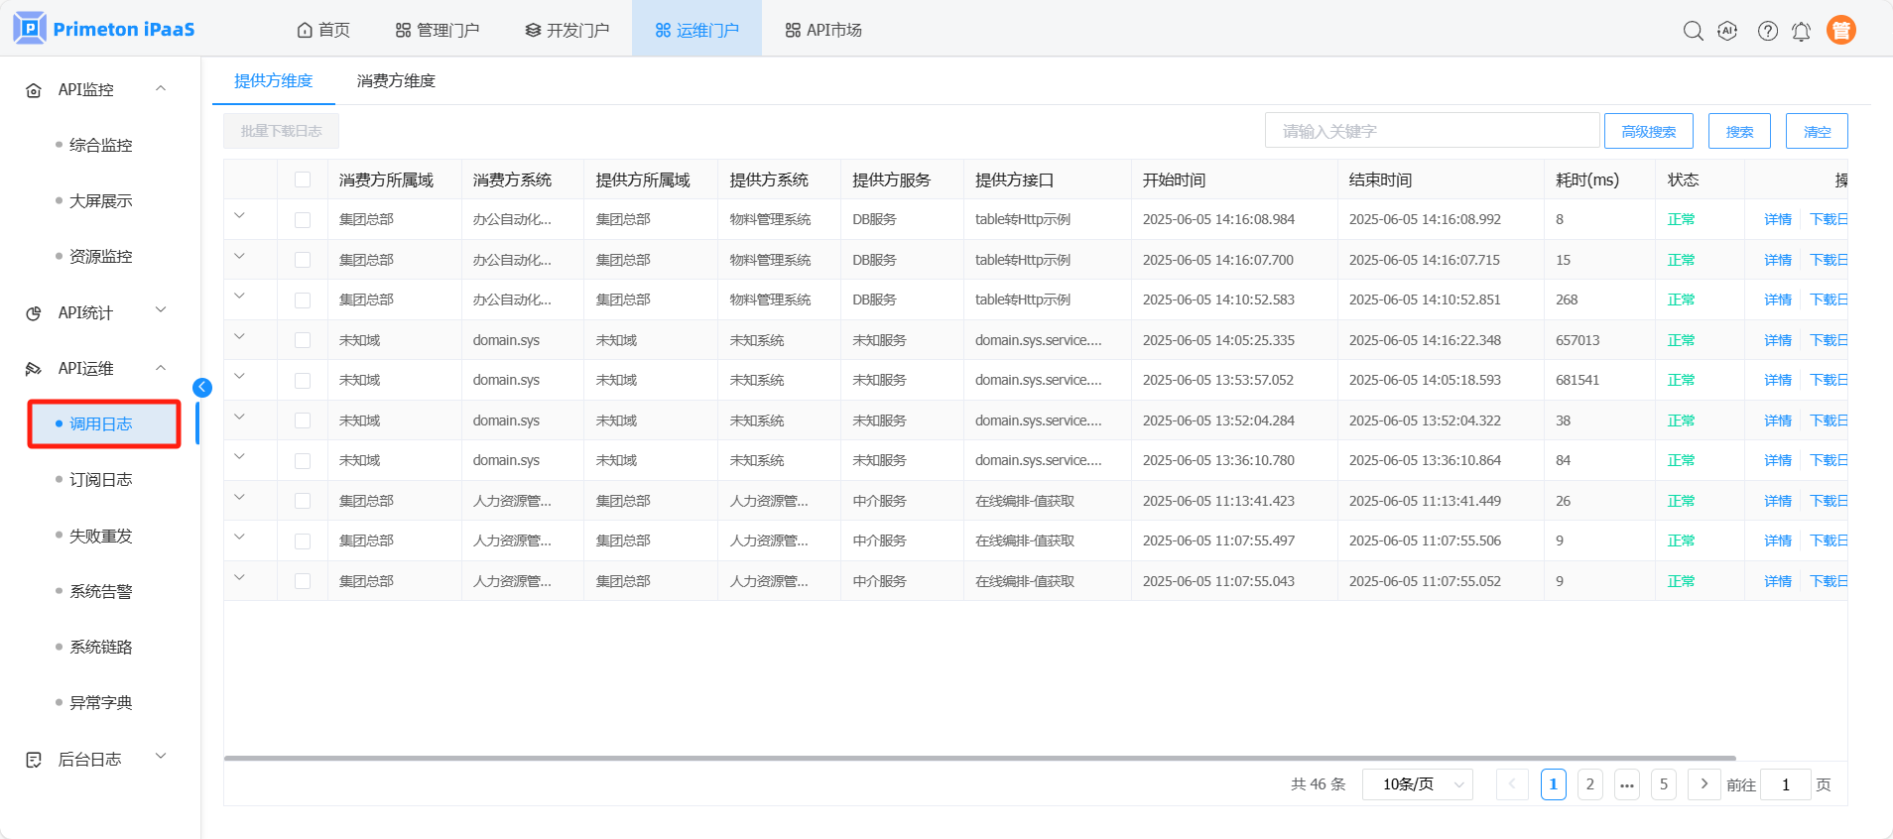Screen dimensions: 1893x839
Task: Expand the first log row details chevron
Action: coord(239,216)
